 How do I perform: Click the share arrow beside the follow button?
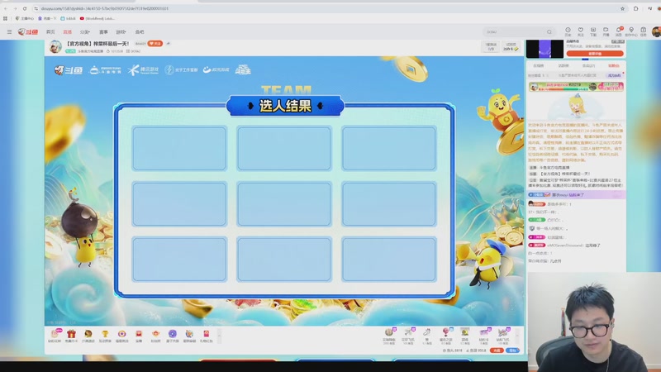[169, 44]
